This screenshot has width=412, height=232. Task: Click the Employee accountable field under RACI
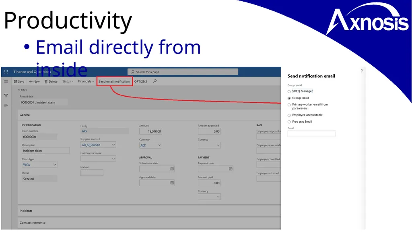(269, 151)
